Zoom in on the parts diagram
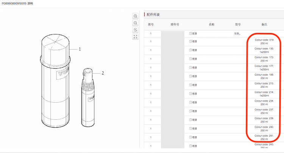Viewport: 284px width, 153px height. pos(135,16)
